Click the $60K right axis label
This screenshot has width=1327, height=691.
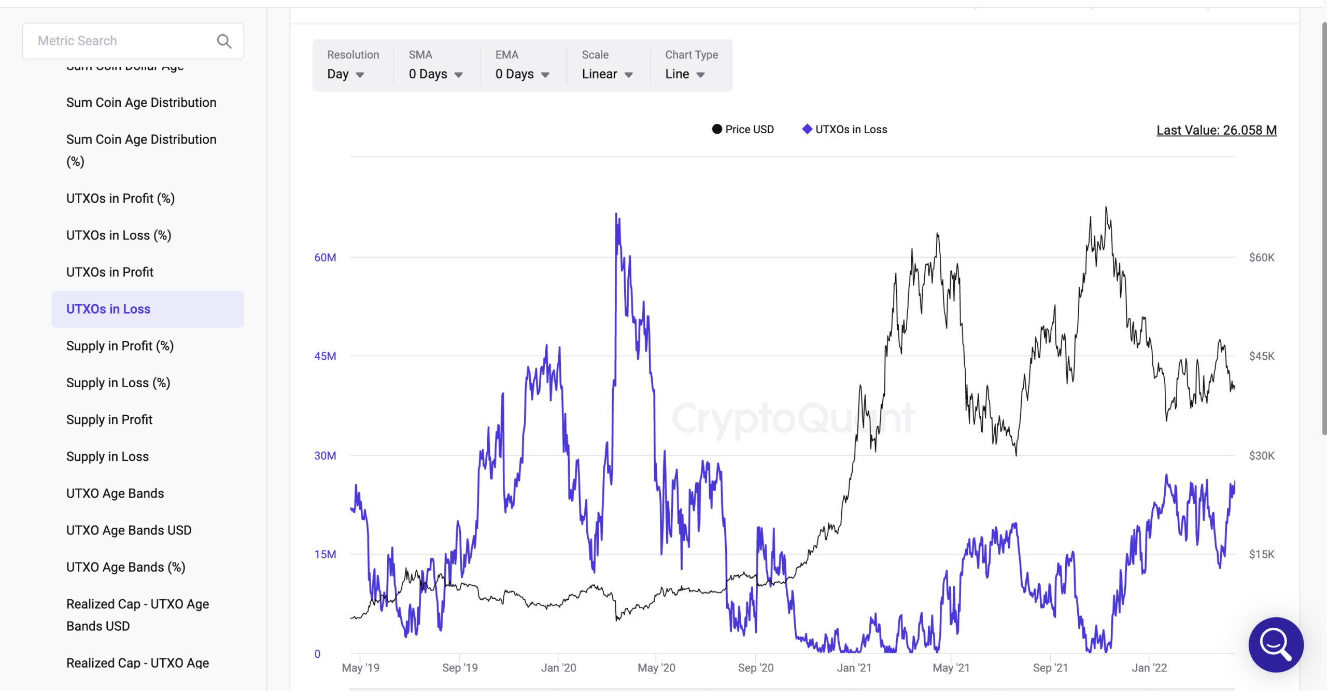pos(1262,258)
